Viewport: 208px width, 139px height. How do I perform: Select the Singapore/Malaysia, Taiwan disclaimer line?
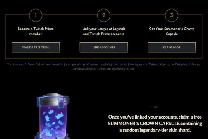[x=103, y=69]
